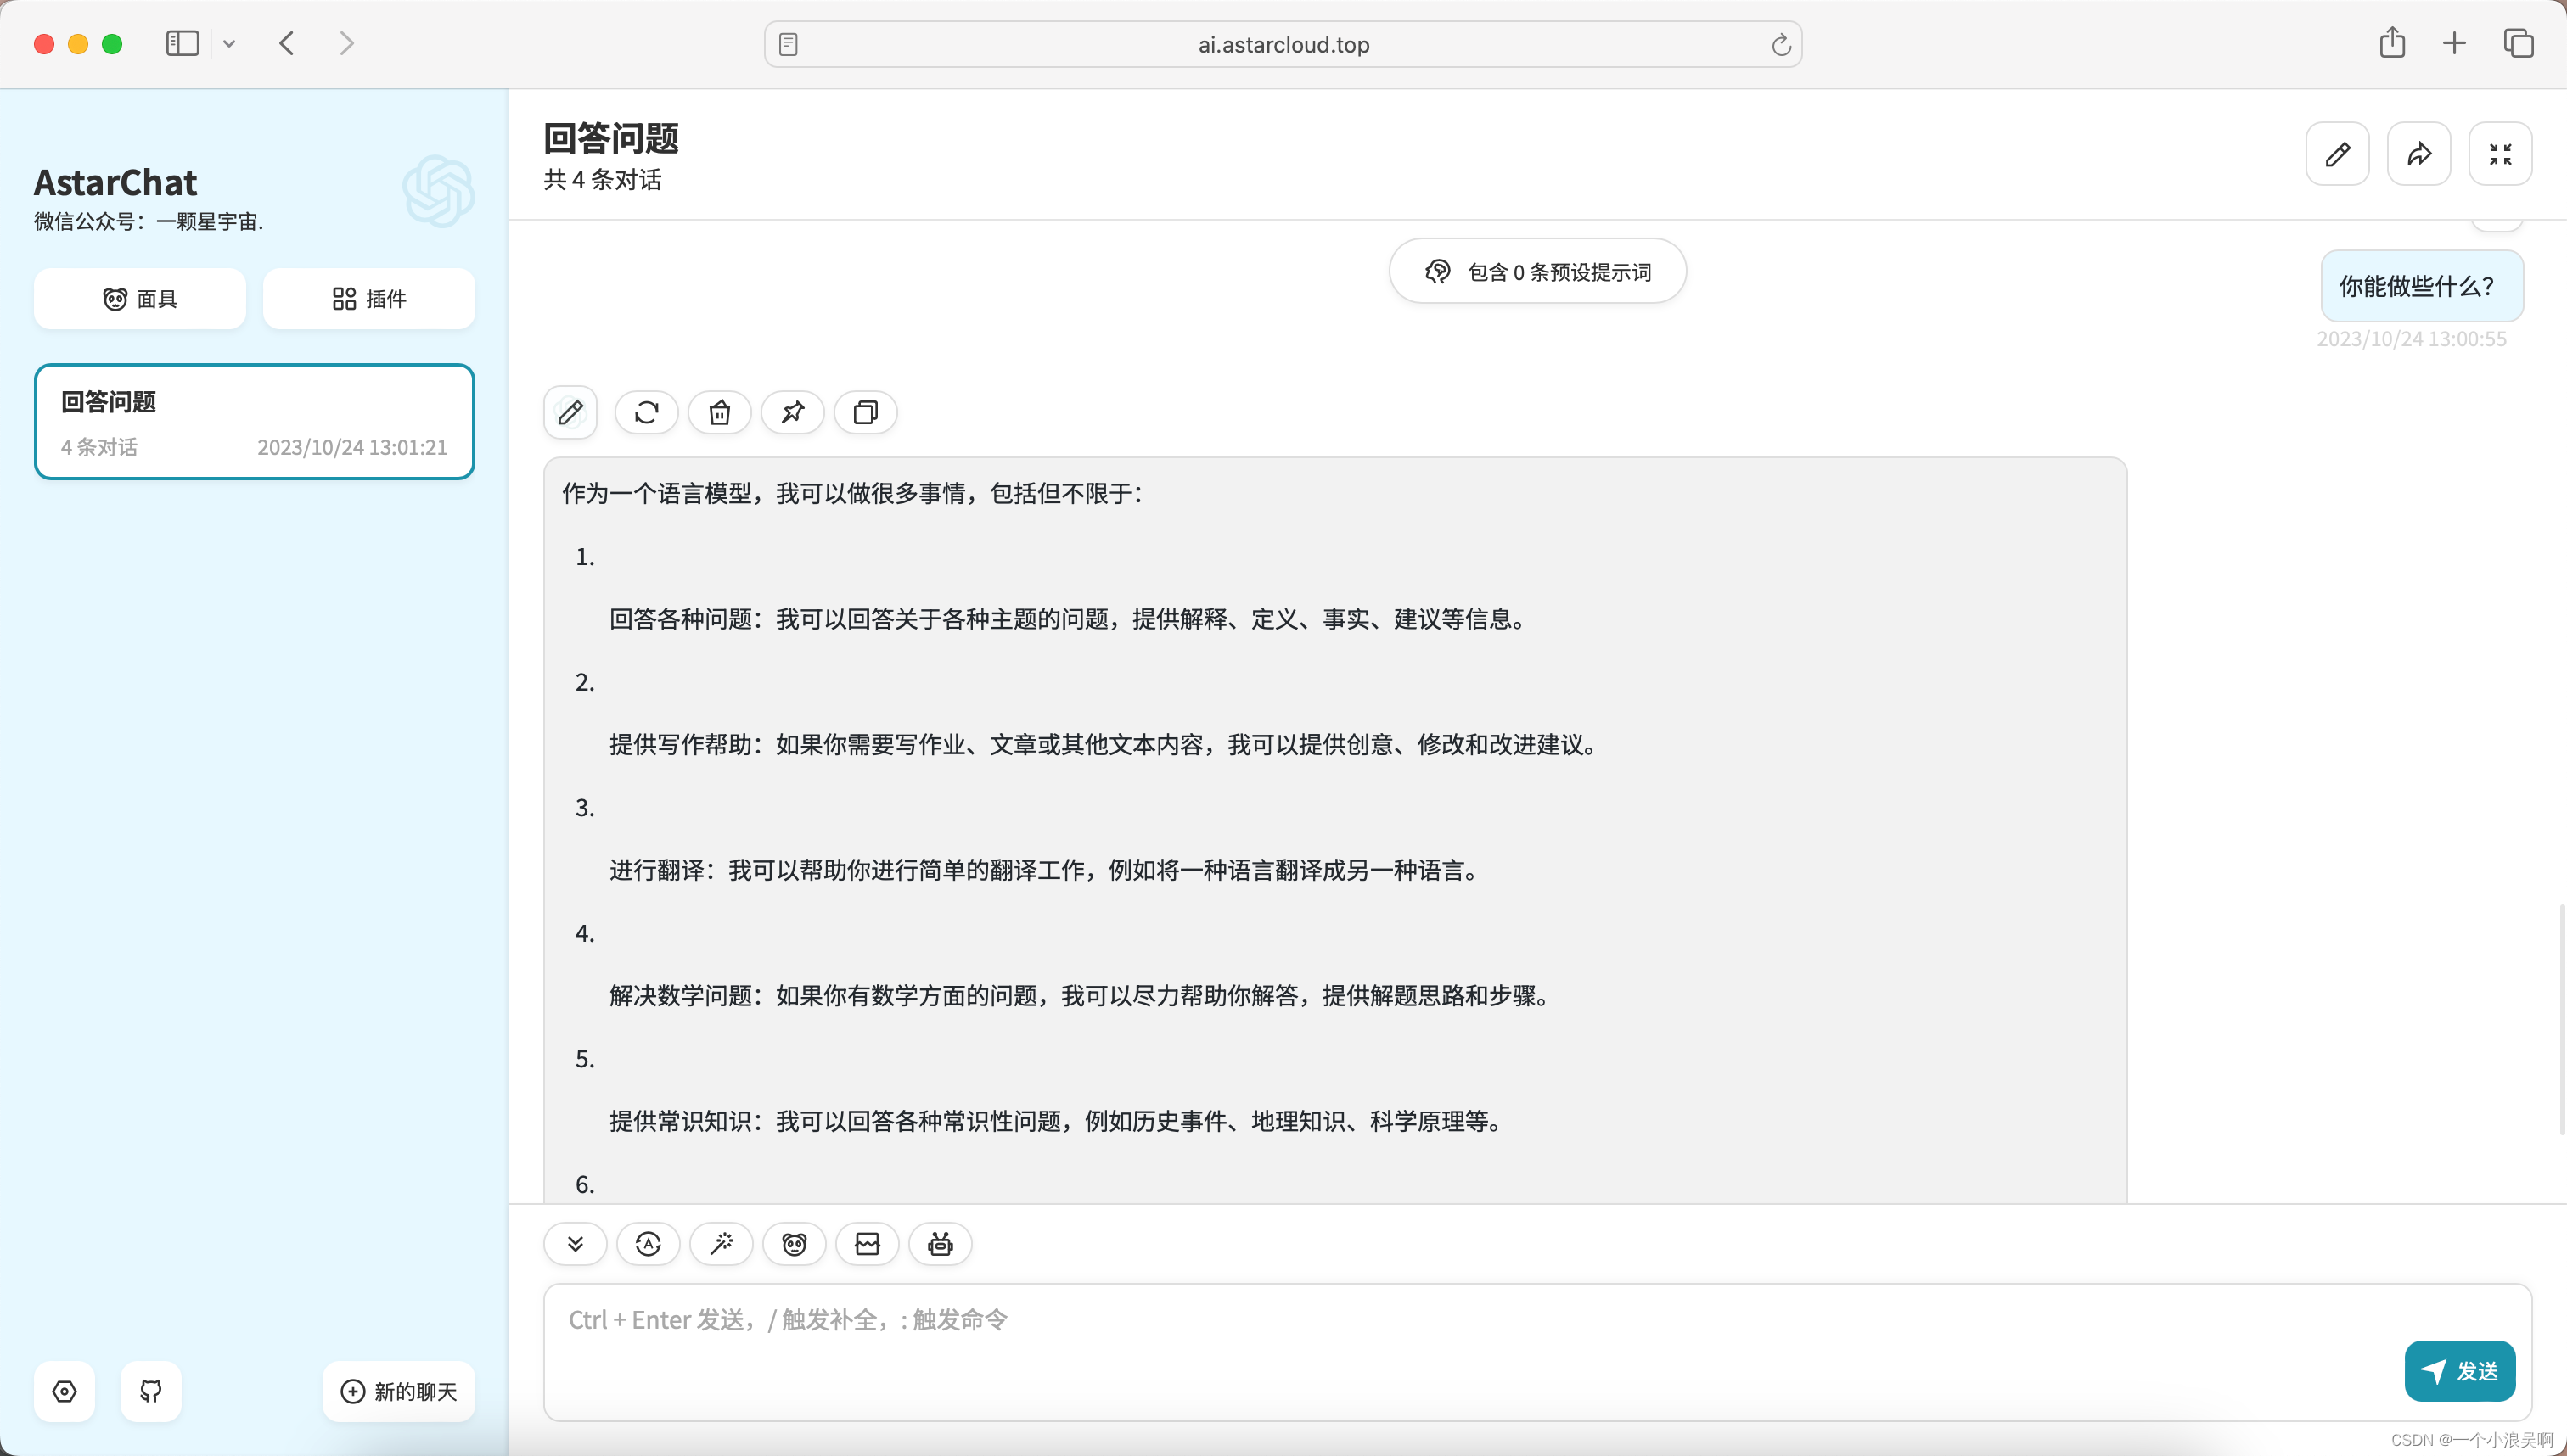Click the scroll-to-bottom double chevron icon
The image size is (2567, 1456).
[x=576, y=1244]
